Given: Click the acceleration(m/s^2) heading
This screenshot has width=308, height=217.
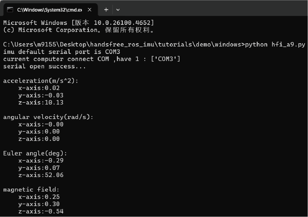Looking at the screenshot, I should click(41, 81).
